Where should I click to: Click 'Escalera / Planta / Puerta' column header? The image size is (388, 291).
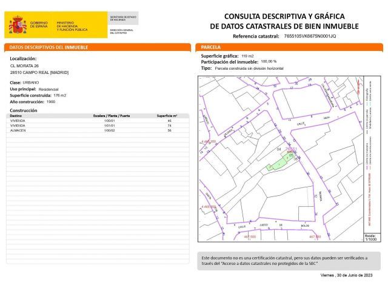pyautogui.click(x=112, y=116)
